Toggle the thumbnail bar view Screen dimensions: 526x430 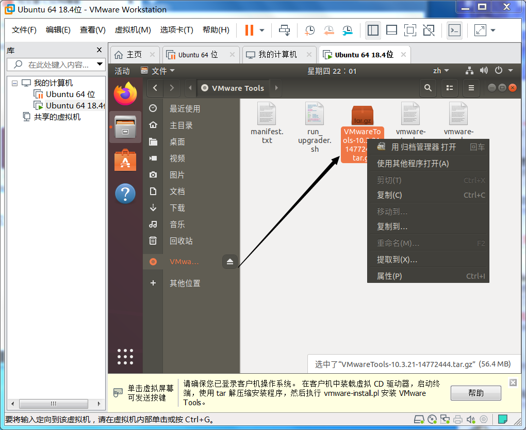coord(391,30)
